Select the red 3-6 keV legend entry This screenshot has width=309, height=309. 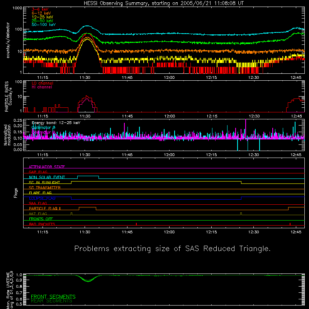40,9
